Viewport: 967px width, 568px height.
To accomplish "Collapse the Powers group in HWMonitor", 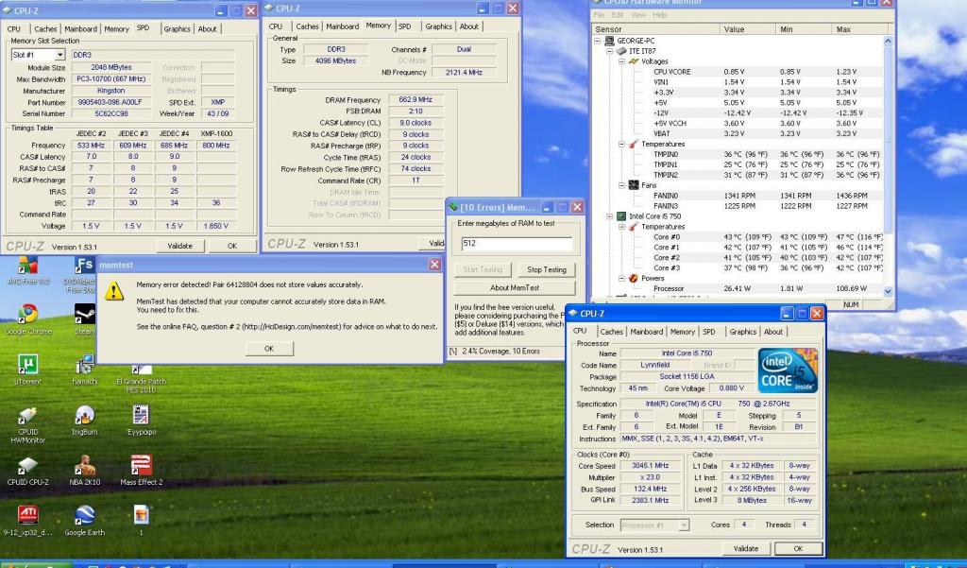I will (621, 278).
